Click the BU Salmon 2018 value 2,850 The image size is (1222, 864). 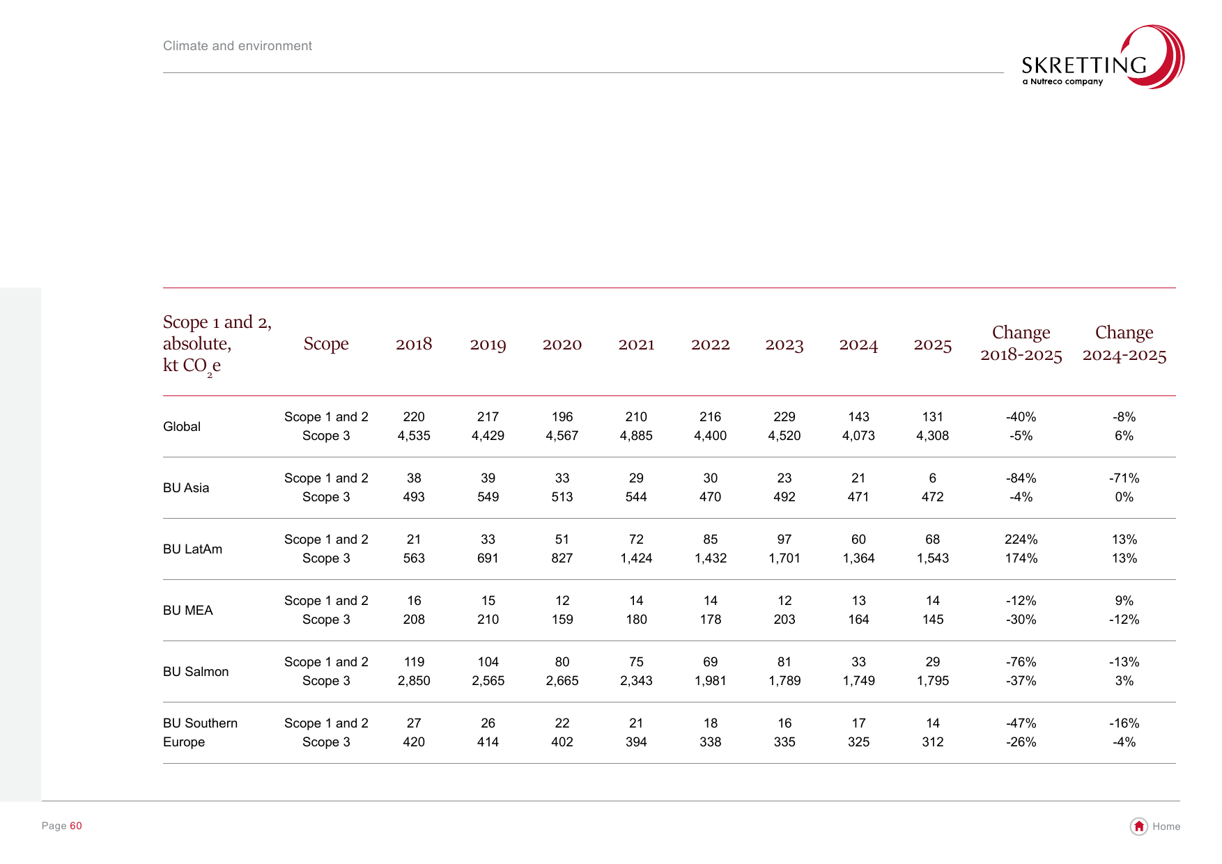click(x=414, y=681)
